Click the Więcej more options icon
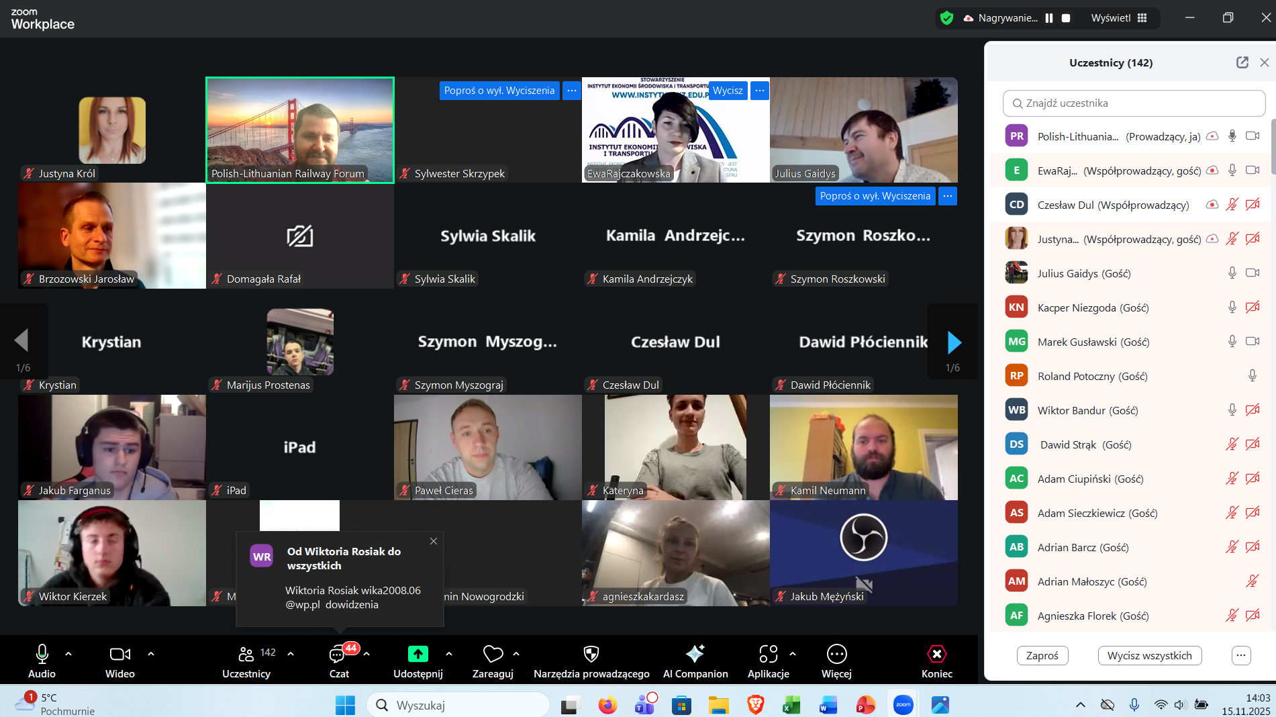1276x717 pixels. 836,654
